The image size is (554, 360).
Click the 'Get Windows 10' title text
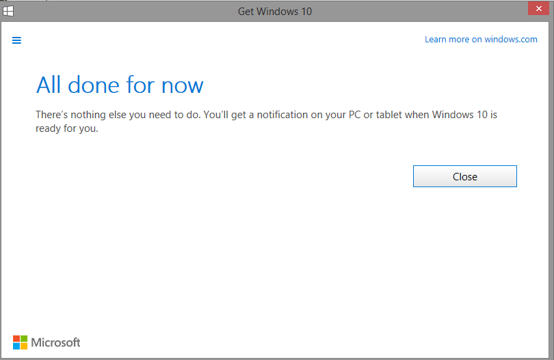275,12
